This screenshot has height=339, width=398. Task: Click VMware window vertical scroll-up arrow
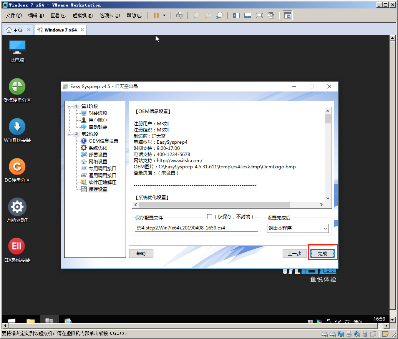tap(392, 38)
